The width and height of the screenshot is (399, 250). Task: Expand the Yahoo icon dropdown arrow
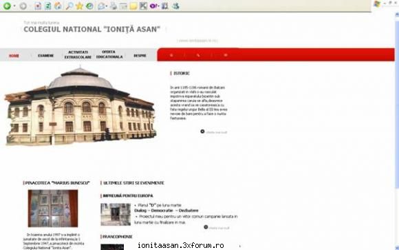(158, 6)
